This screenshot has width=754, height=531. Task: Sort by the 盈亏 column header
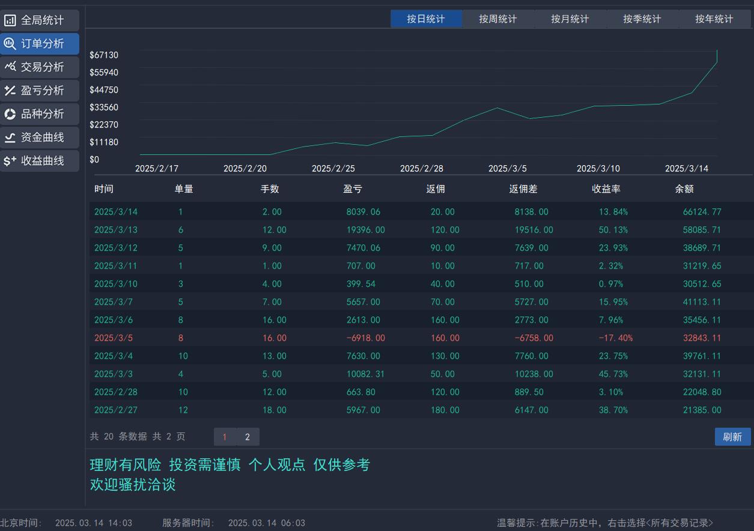[x=353, y=189]
